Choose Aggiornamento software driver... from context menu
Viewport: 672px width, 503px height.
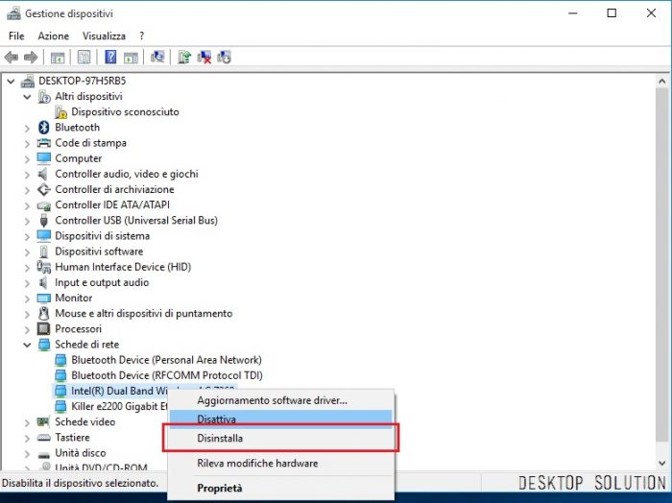pyautogui.click(x=280, y=400)
